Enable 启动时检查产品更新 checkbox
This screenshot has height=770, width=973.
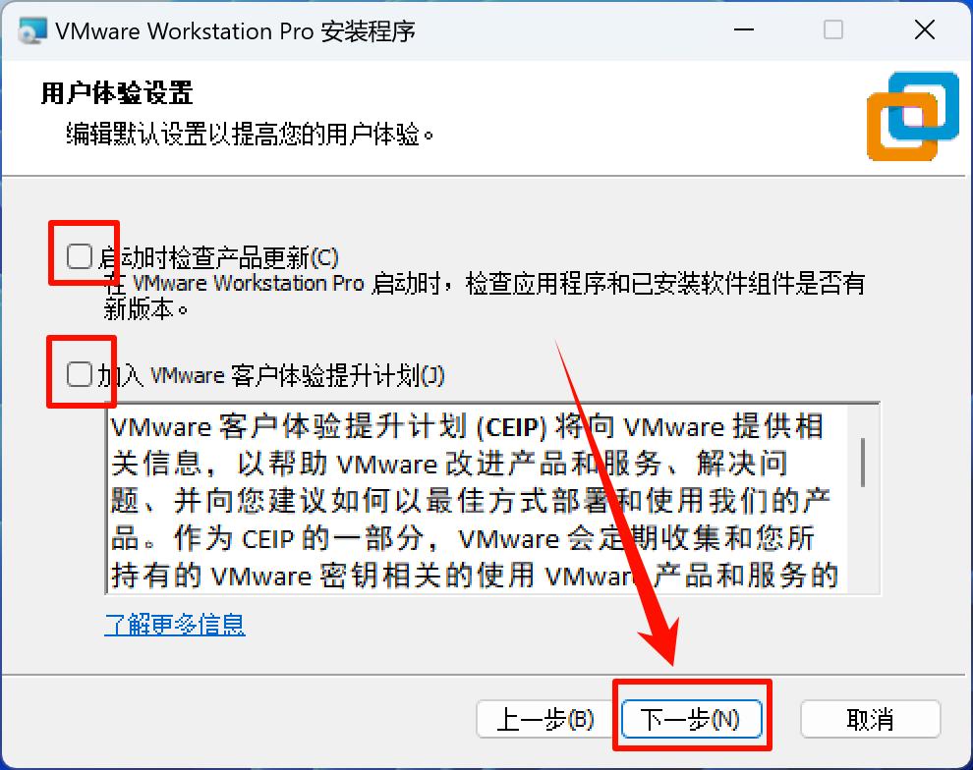80,256
